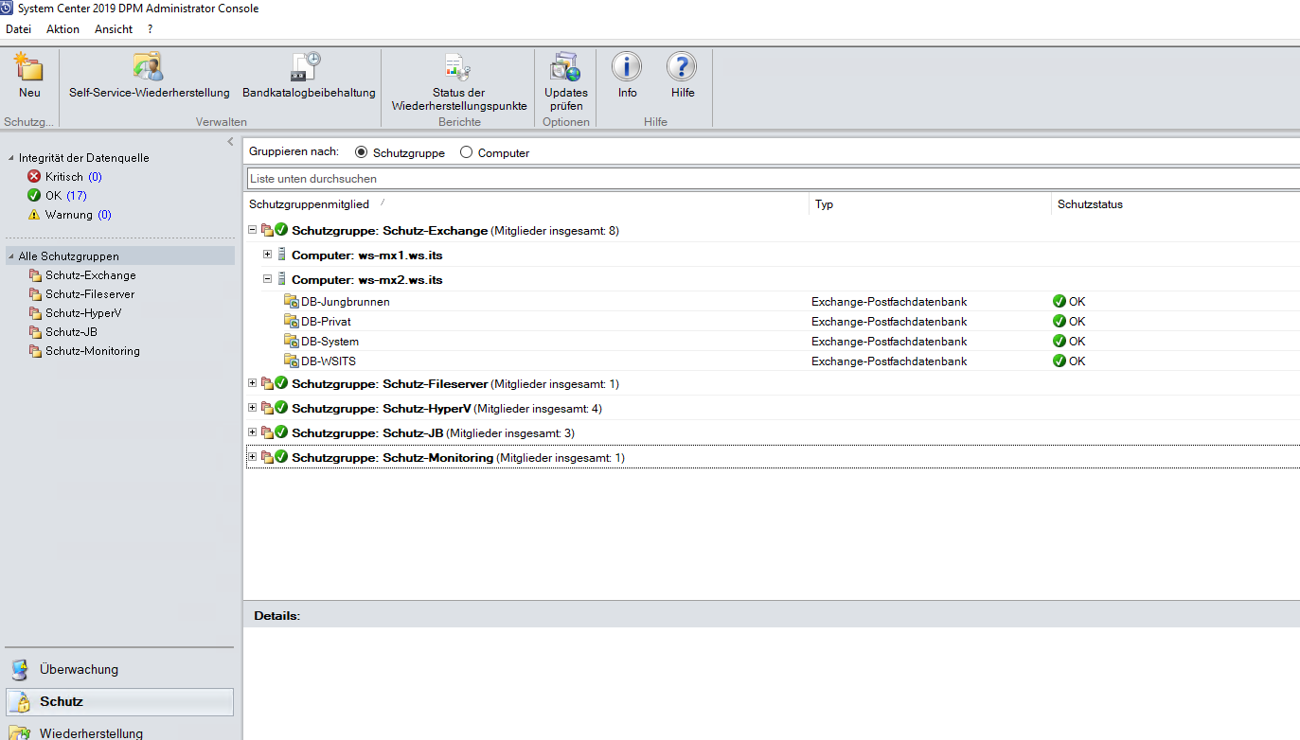
Task: Select the DB-Privat row text
Action: [326, 322]
